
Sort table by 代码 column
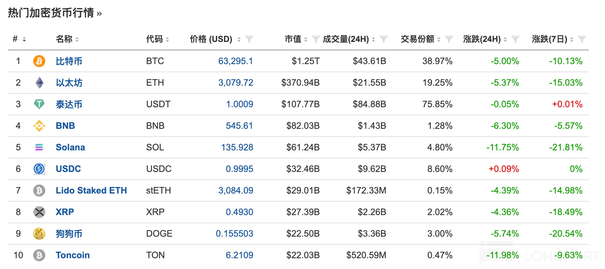click(167, 39)
